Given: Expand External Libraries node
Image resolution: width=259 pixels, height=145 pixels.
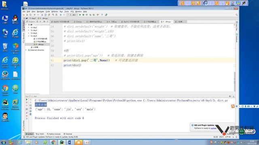Looking at the screenshot, I should pyautogui.click(x=26, y=50).
